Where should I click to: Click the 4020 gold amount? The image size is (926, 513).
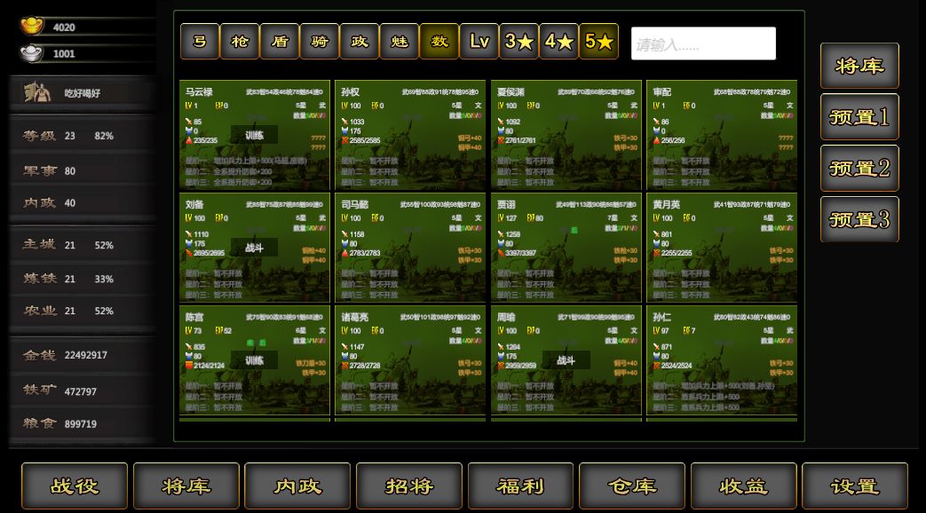64,28
